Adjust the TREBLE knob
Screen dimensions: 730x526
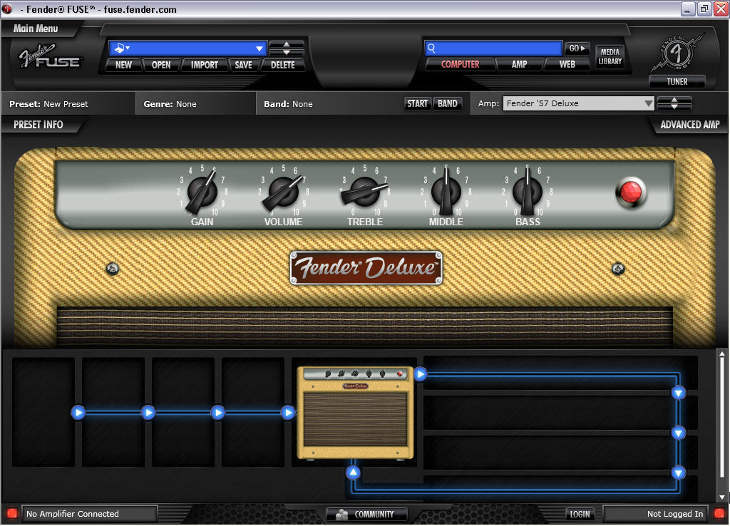pos(364,191)
